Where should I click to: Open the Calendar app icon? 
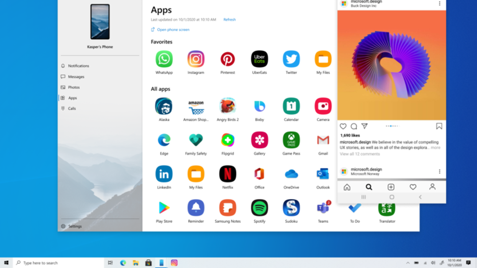pos(291,106)
